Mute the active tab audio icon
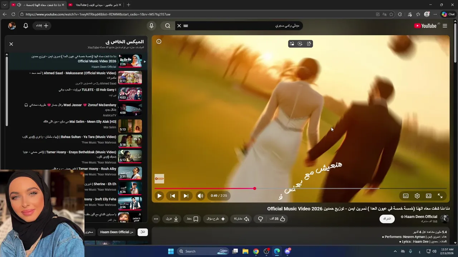Image resolution: width=458 pixels, height=257 pixels. coord(19,5)
